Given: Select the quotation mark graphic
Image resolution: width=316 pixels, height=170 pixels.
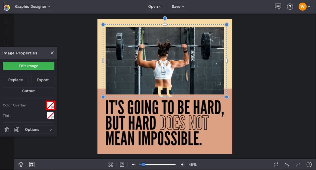Looking at the screenshot, I should click(165, 92).
